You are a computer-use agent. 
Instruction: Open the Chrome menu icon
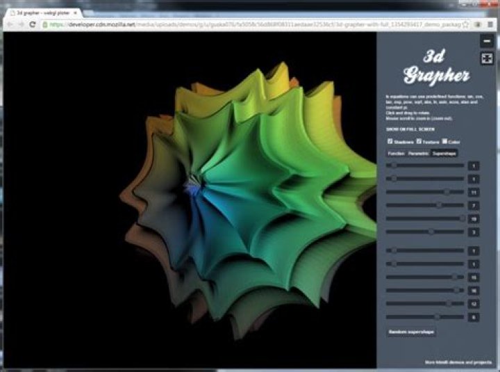pyautogui.click(x=490, y=24)
